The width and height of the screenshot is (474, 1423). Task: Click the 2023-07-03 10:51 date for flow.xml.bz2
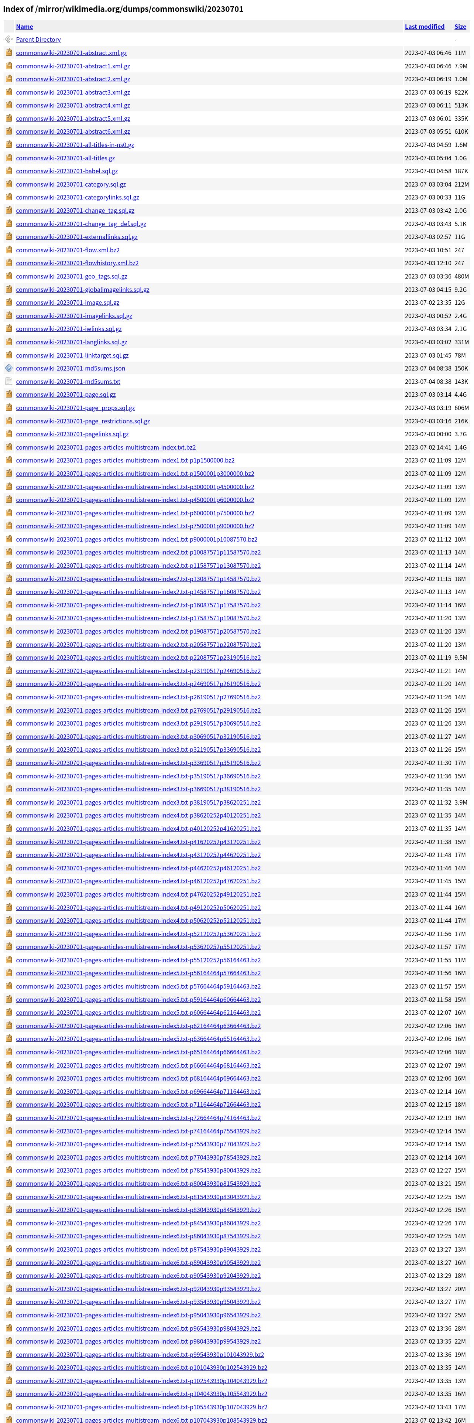[427, 250]
